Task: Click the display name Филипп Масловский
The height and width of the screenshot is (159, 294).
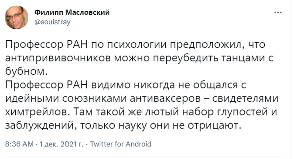Action: [72, 12]
